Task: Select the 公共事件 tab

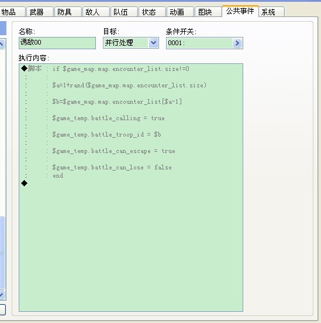Action: click(240, 11)
